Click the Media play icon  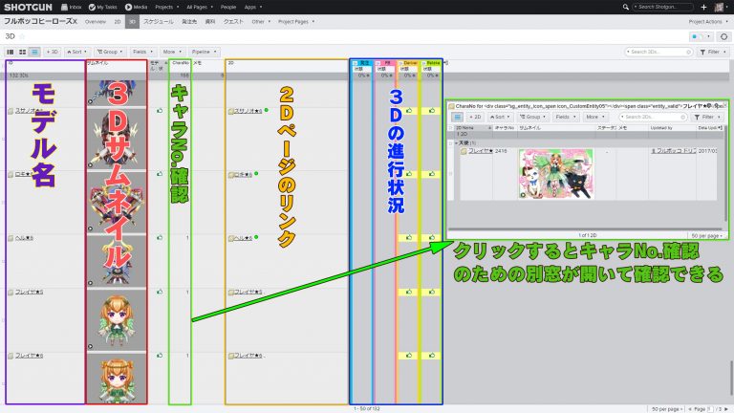click(129, 7)
